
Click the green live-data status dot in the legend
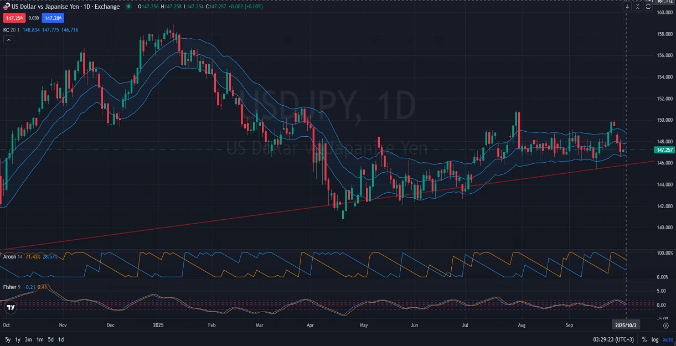[128, 6]
